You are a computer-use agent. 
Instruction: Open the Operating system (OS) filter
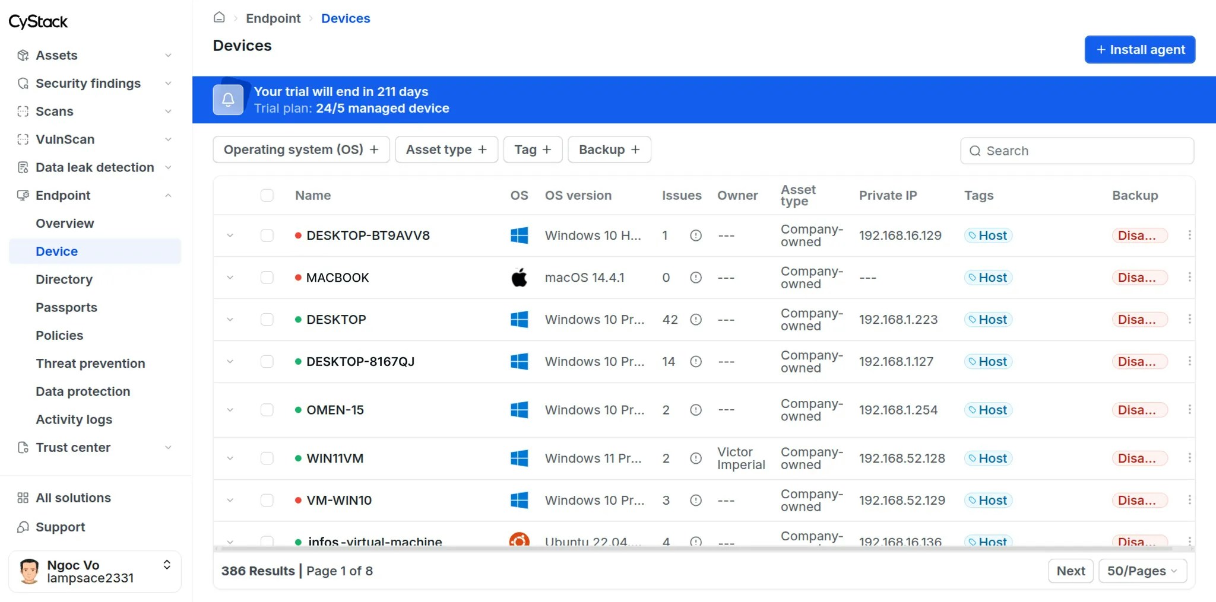[x=300, y=149]
